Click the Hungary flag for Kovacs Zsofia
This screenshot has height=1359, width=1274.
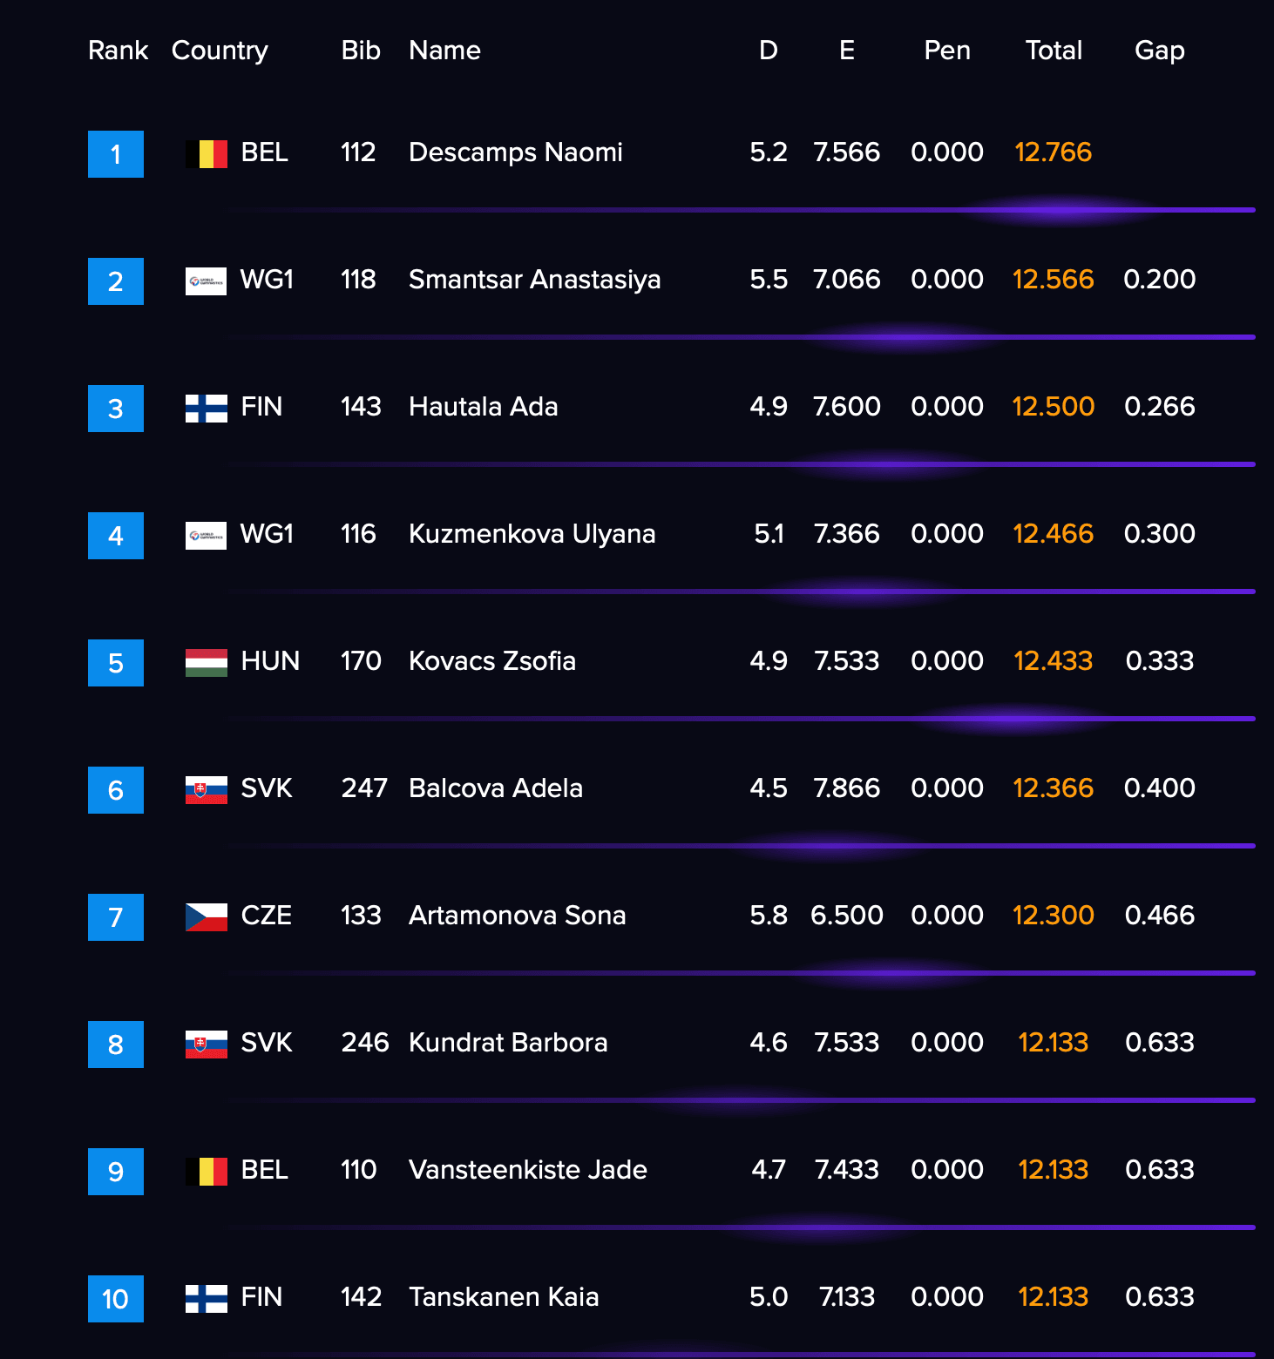[207, 663]
